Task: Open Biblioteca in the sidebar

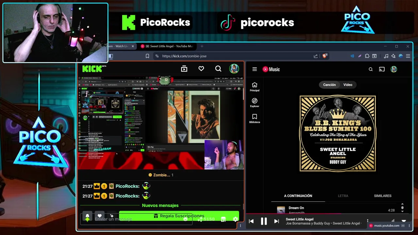Action: [255, 119]
